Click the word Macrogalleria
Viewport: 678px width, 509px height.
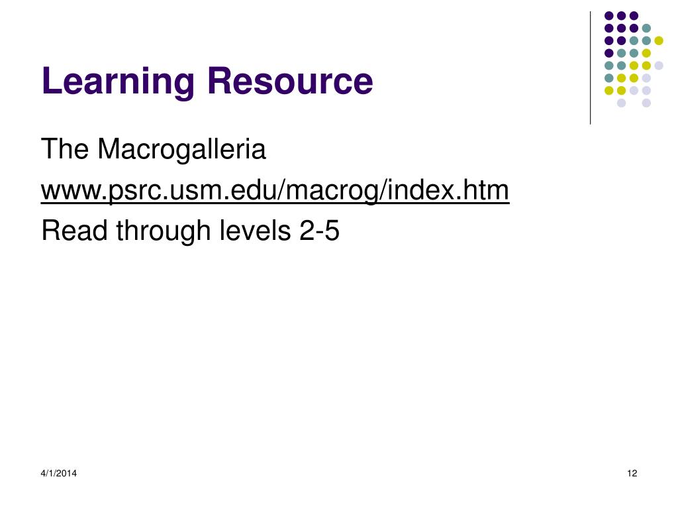181,149
